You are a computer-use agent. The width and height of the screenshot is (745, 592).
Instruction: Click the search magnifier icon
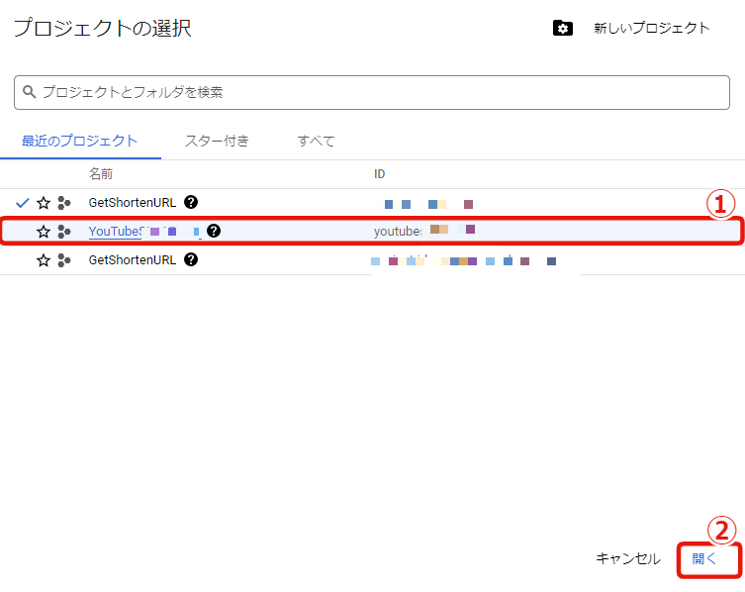(x=30, y=92)
